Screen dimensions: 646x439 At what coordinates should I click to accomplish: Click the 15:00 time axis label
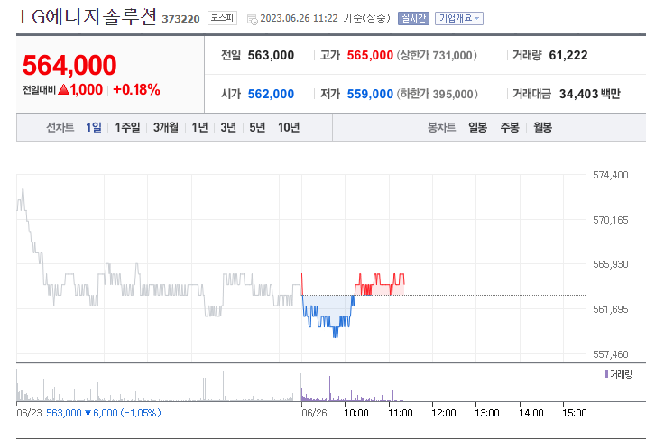click(575, 413)
